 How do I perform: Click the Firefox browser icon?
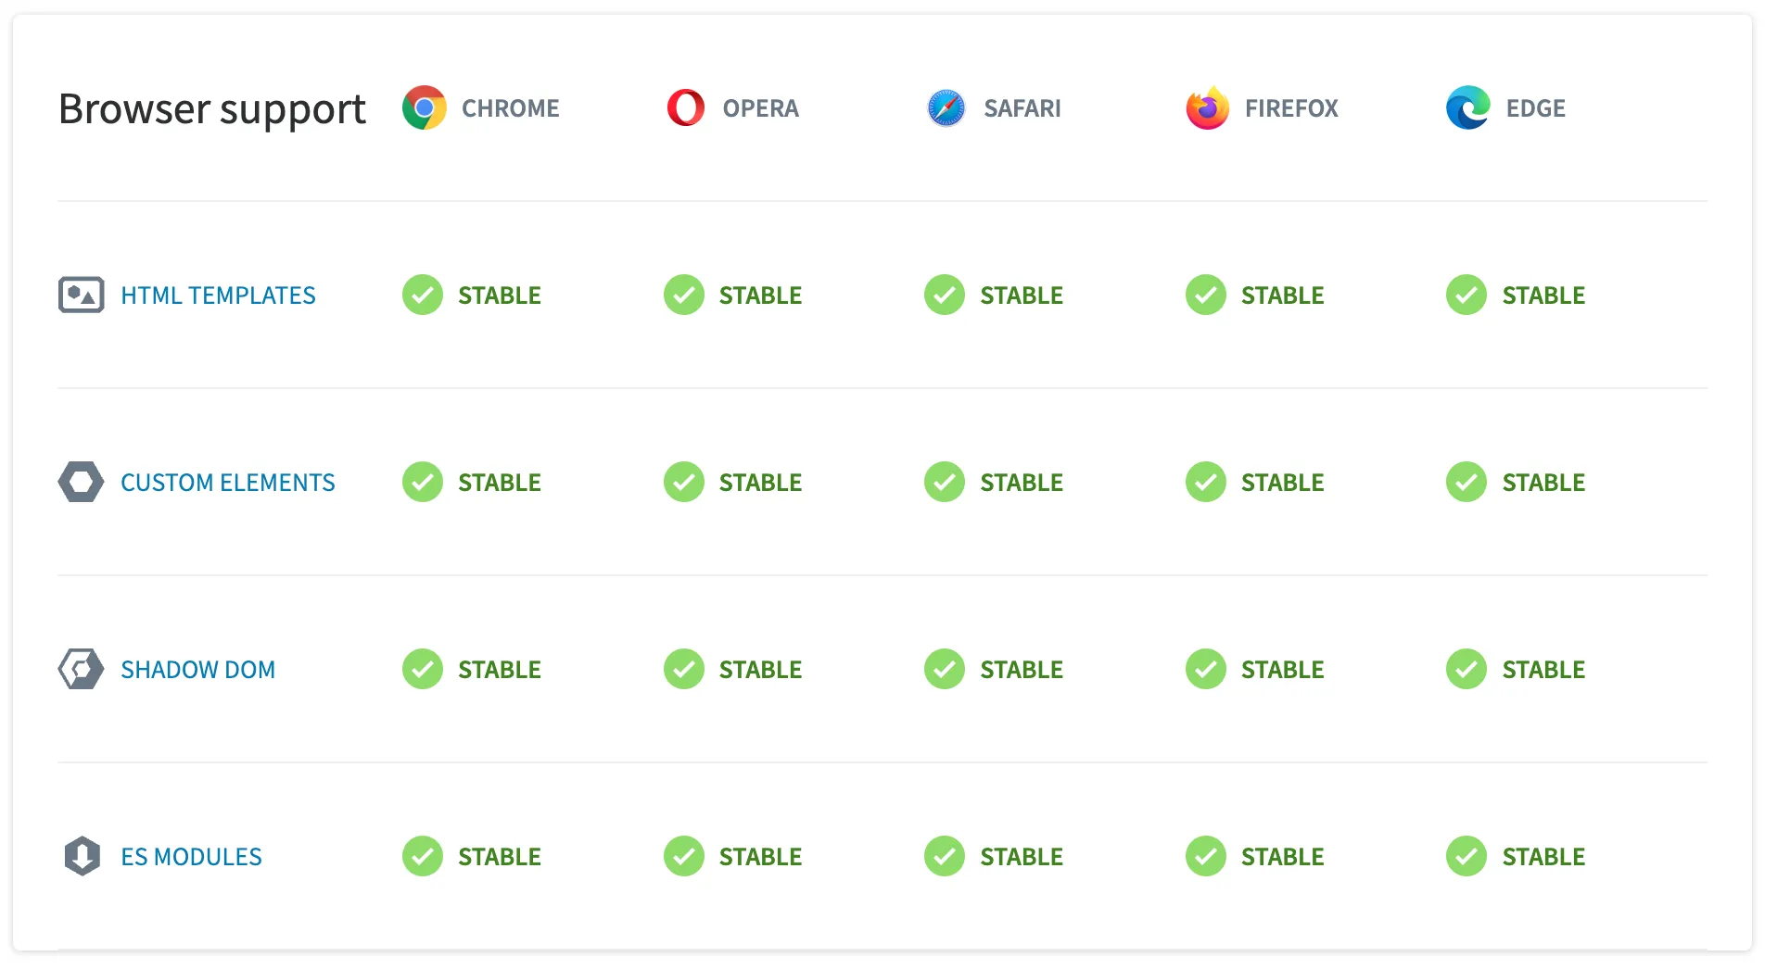point(1206,107)
